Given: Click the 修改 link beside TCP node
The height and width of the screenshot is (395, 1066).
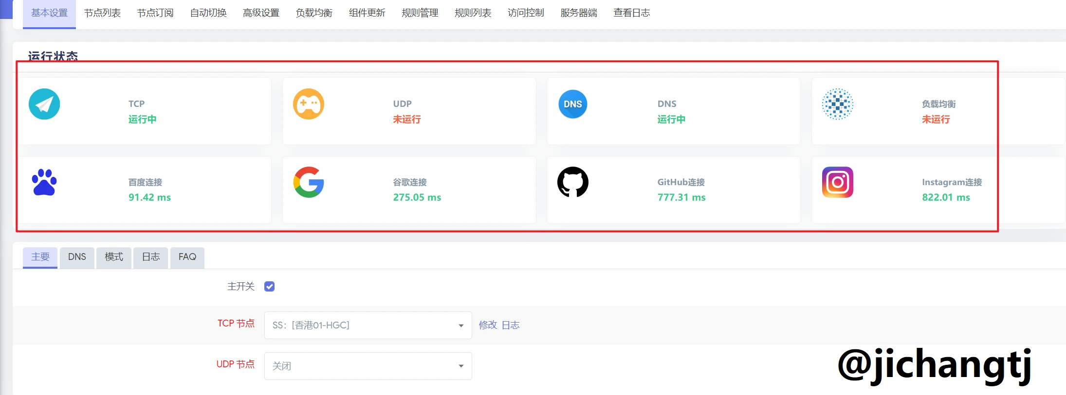Looking at the screenshot, I should click(488, 325).
